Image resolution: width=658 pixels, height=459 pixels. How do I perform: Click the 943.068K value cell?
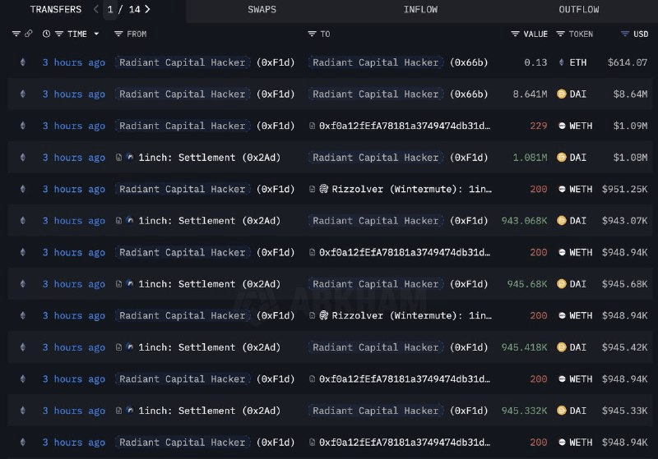524,221
